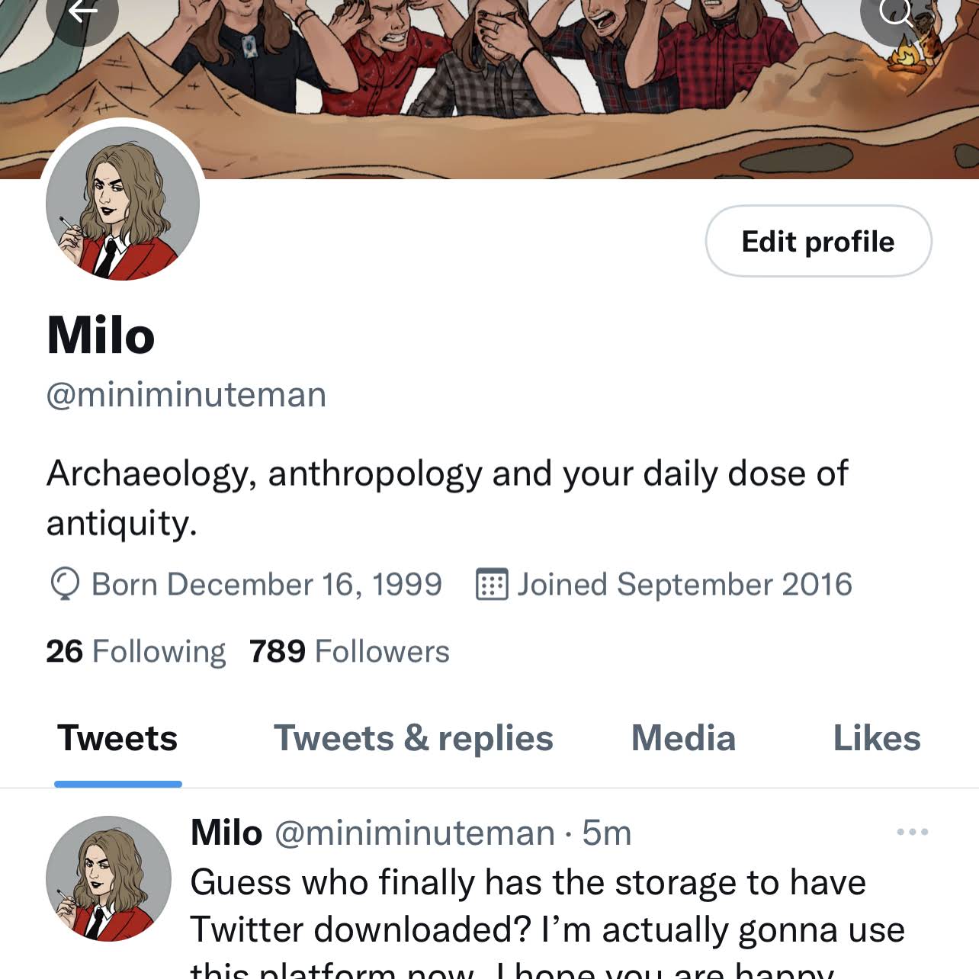Image resolution: width=979 pixels, height=979 pixels.
Task: Select the Tweets tab
Action: click(x=117, y=738)
